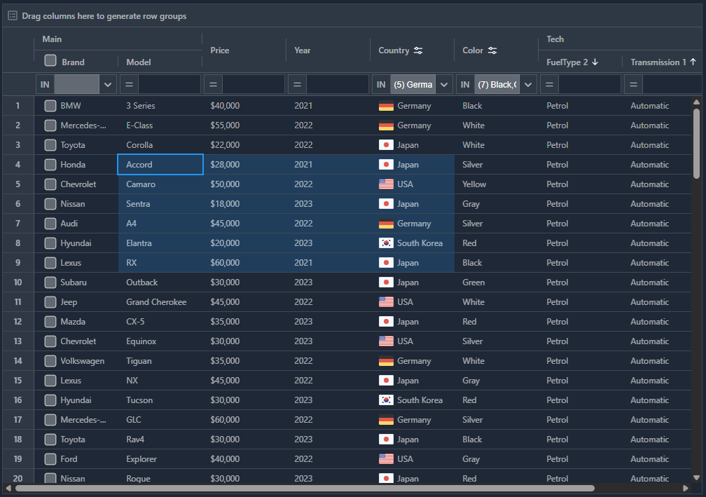Click the vertical scrollbar up arrow
This screenshot has height=497, width=706.
coord(696,102)
